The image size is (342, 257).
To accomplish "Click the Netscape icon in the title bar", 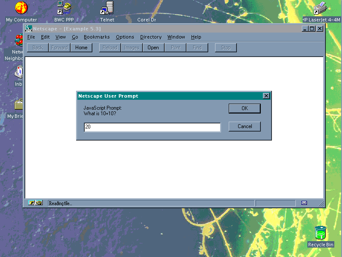I will 29,29.
